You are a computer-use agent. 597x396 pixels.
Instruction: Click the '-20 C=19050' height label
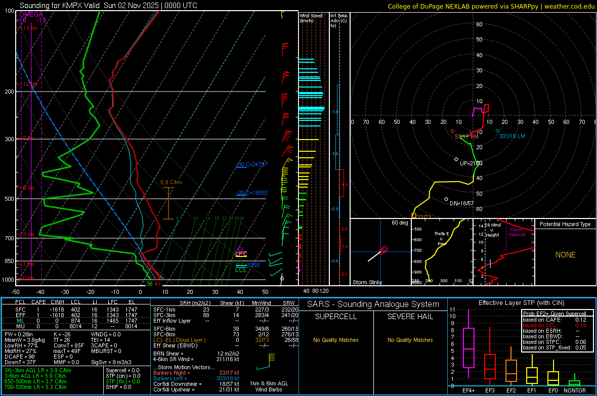point(252,193)
